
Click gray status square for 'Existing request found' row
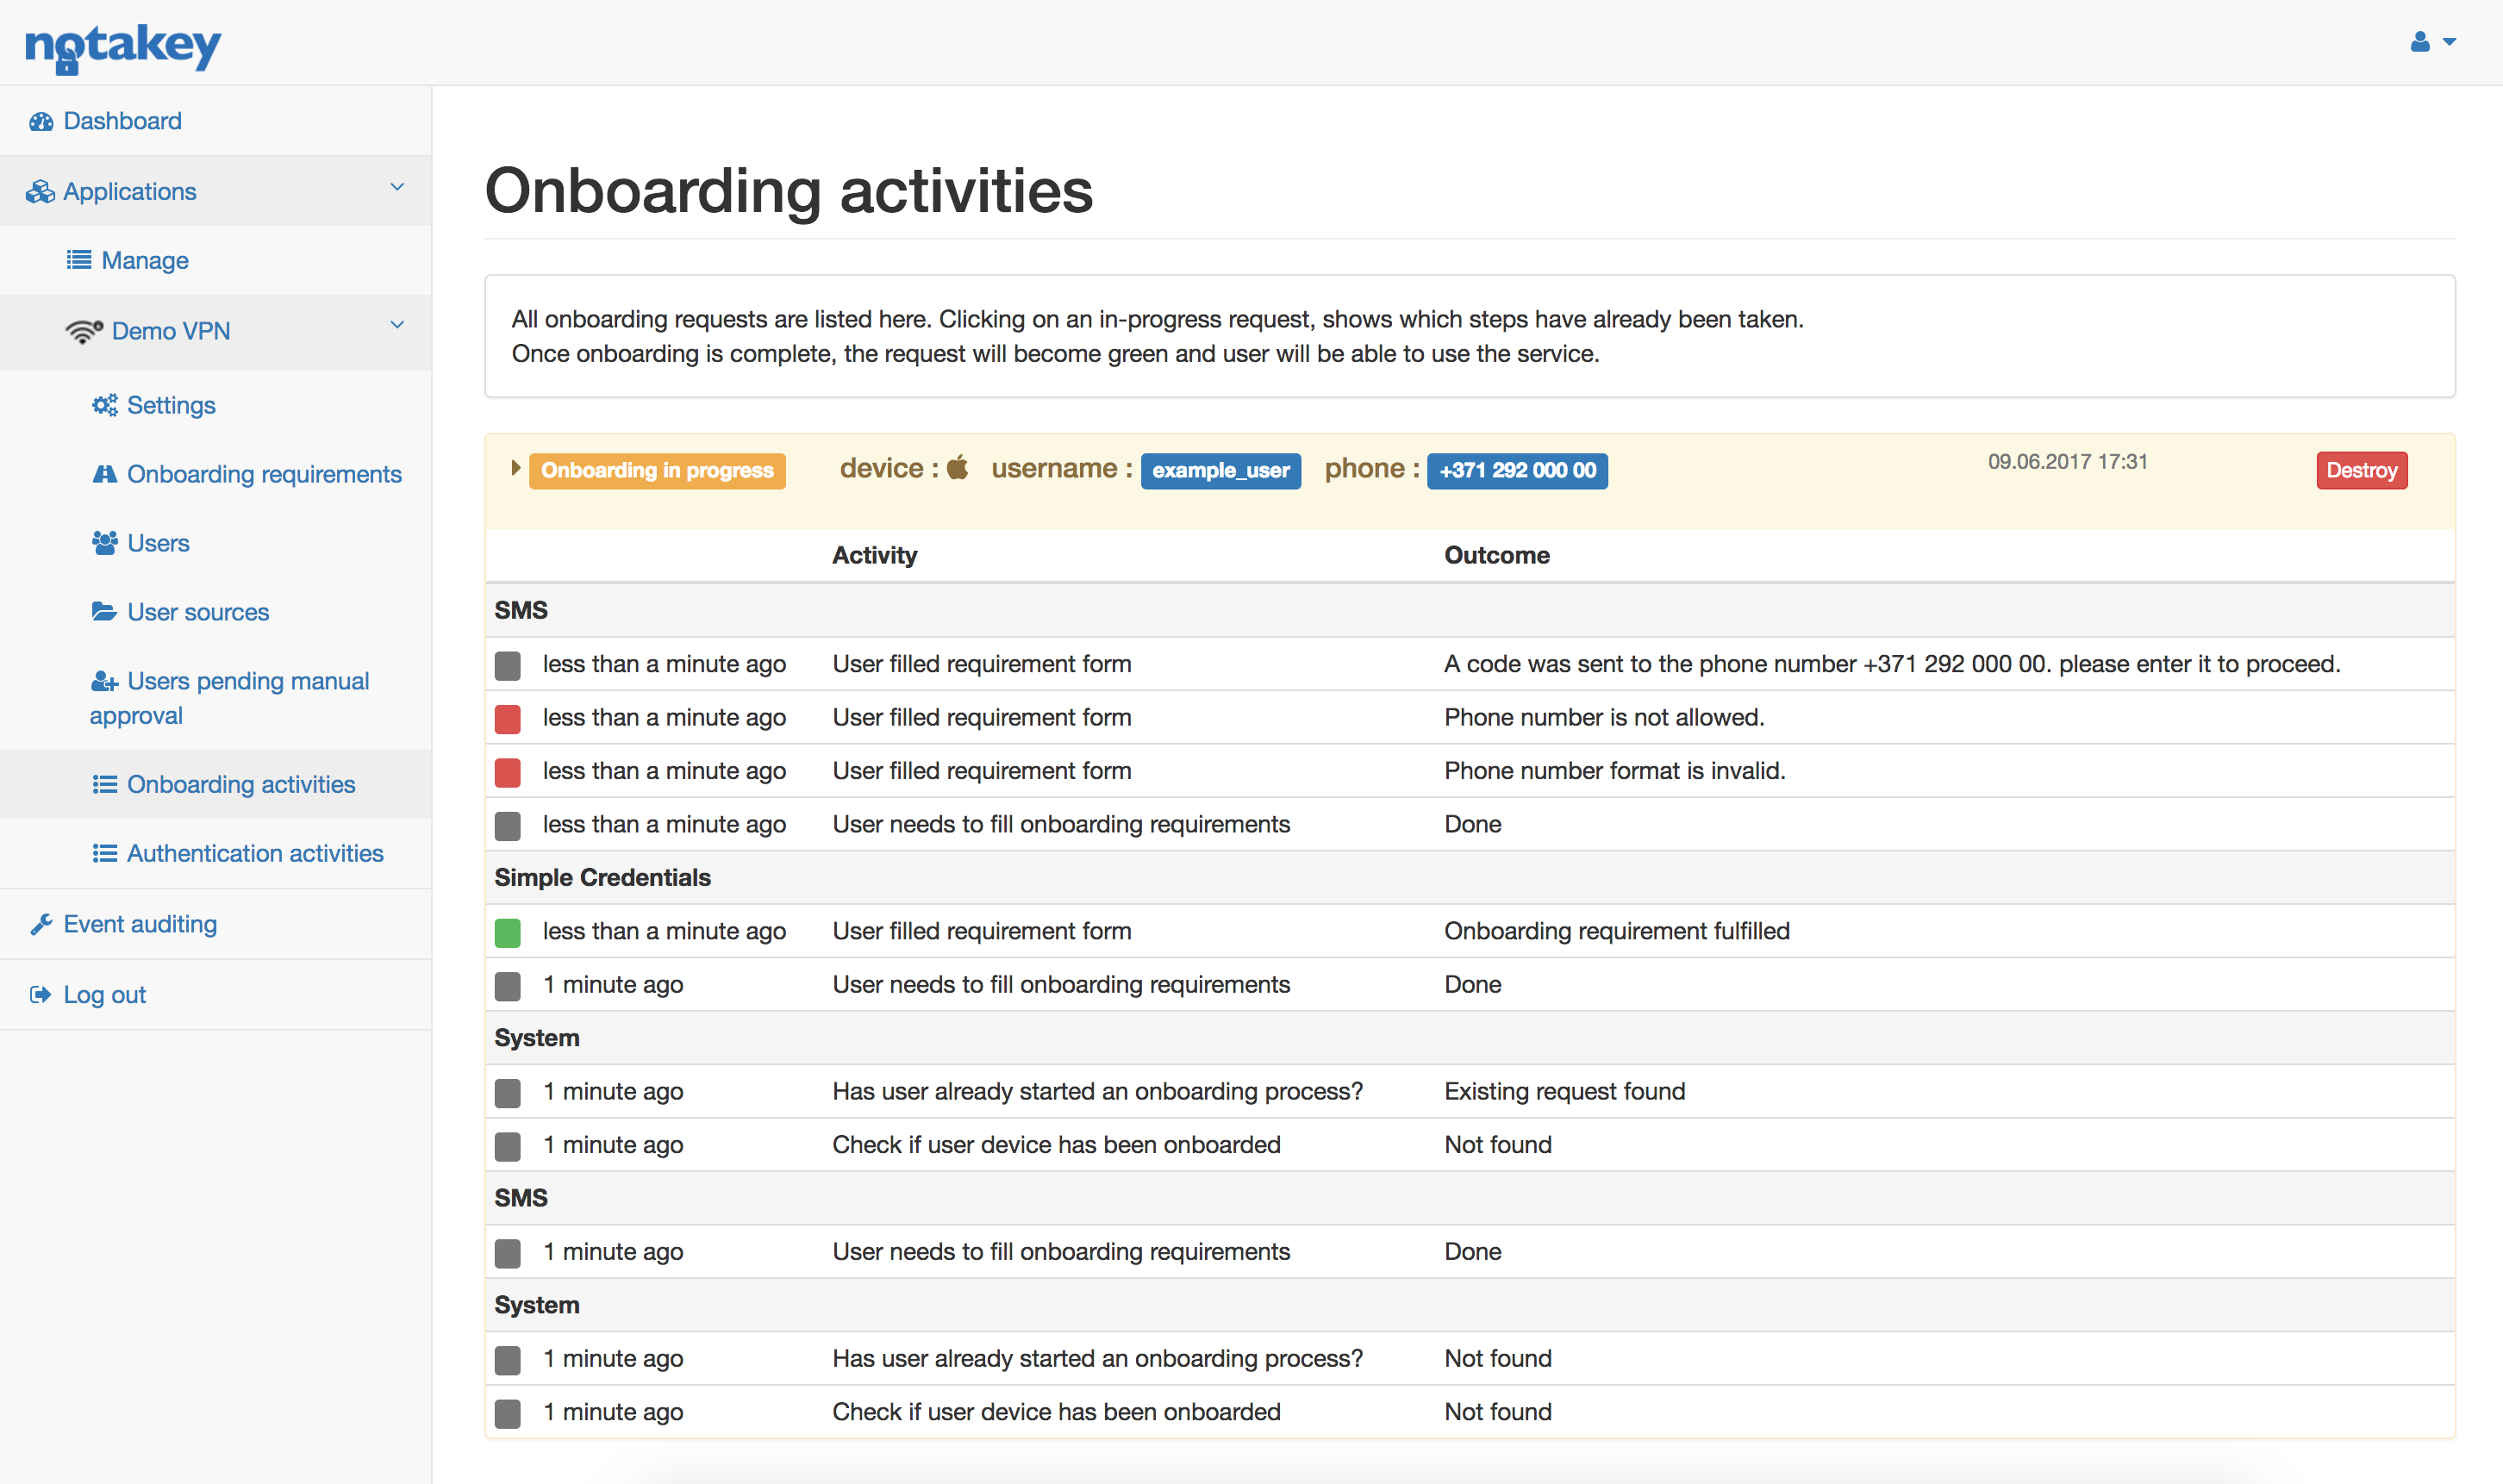[x=508, y=1092]
